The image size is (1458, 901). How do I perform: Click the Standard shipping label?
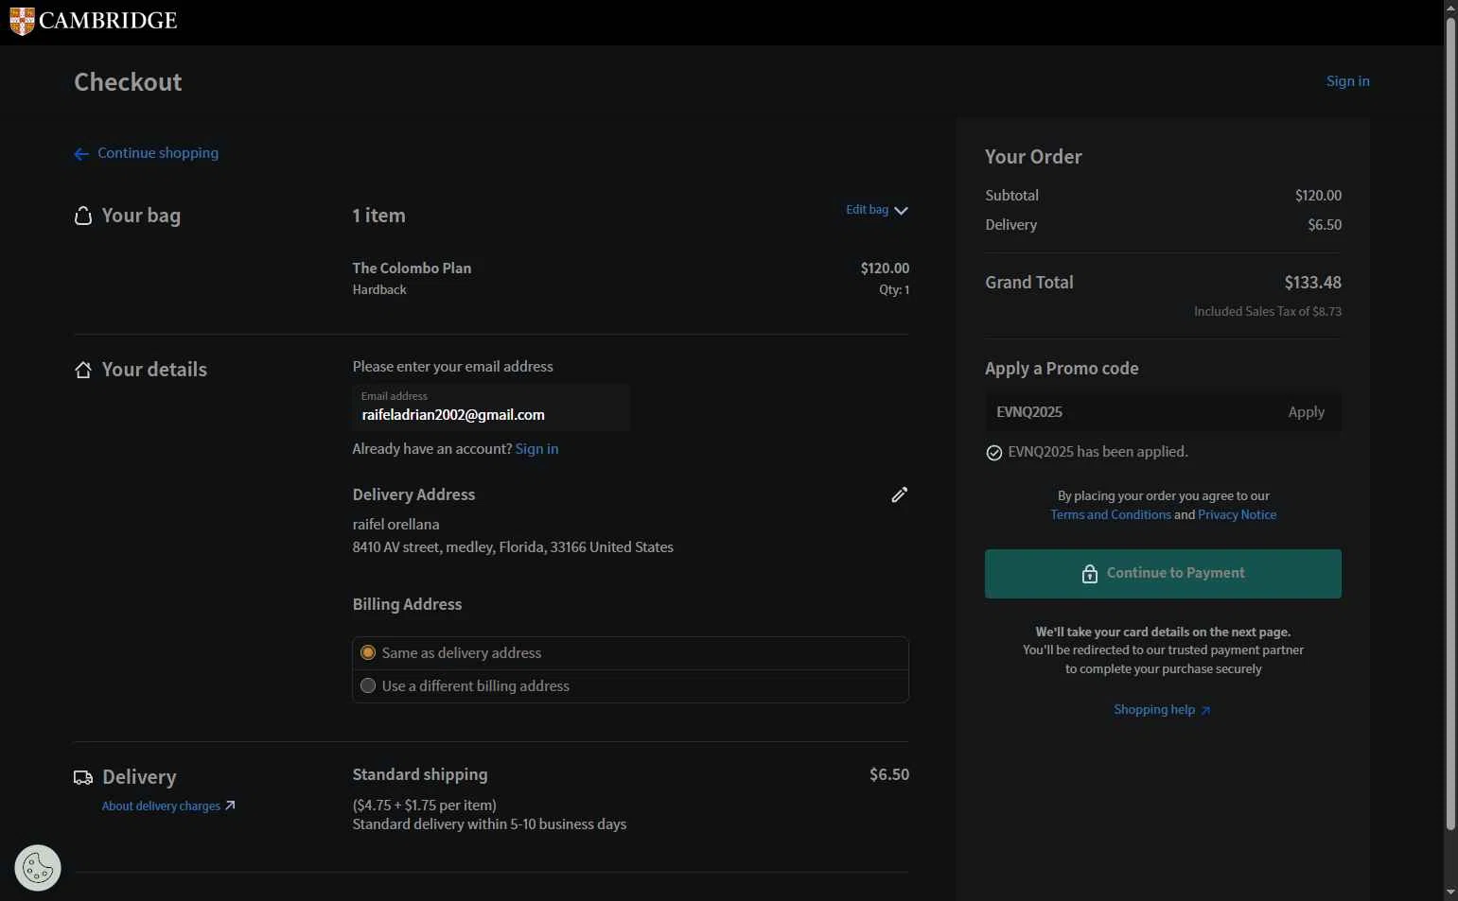click(x=420, y=774)
